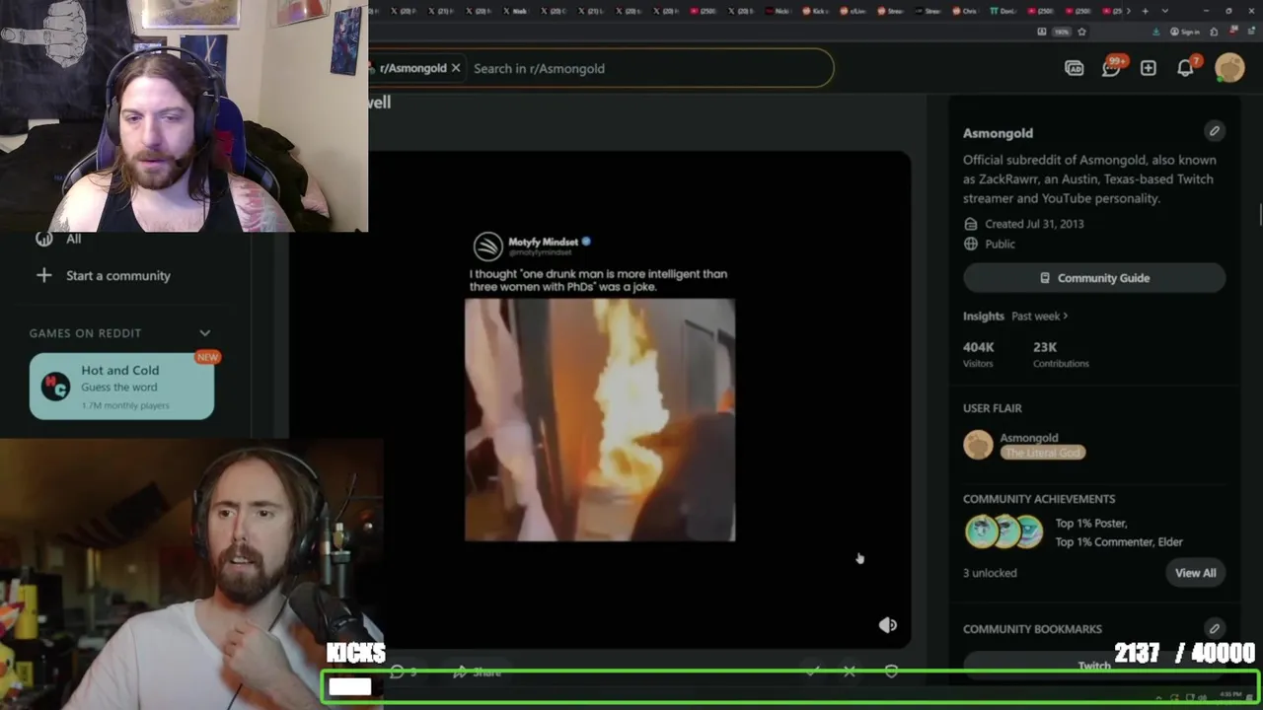Open the Community Guide
The width and height of the screenshot is (1263, 710).
click(x=1094, y=278)
